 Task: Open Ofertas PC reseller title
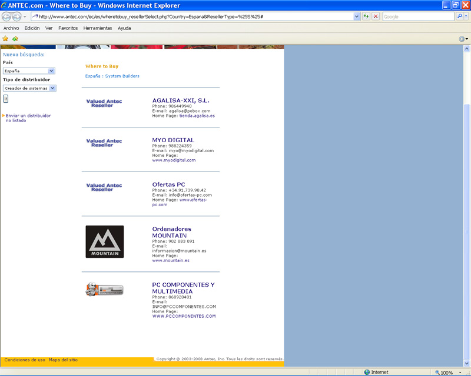click(x=168, y=184)
